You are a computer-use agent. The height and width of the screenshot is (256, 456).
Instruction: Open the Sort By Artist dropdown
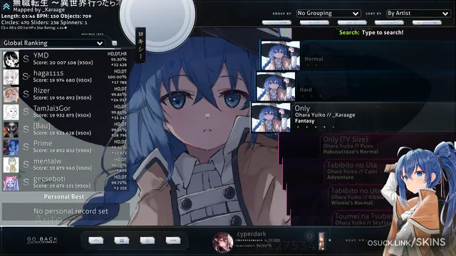click(418, 14)
